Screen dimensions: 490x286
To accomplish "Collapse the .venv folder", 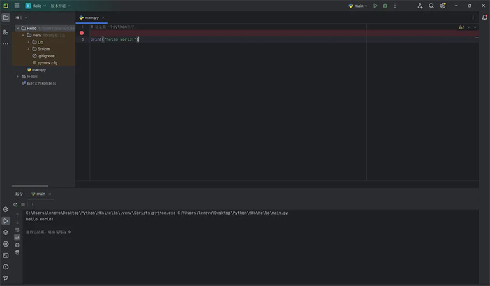I will (x=23, y=35).
